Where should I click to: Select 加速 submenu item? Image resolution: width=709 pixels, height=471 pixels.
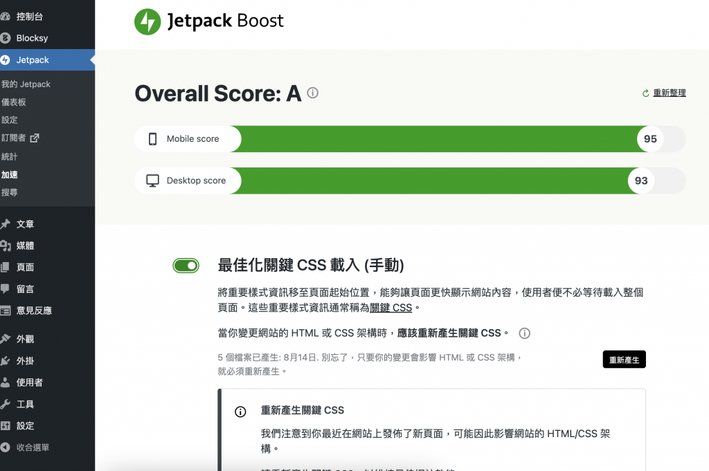tap(10, 175)
